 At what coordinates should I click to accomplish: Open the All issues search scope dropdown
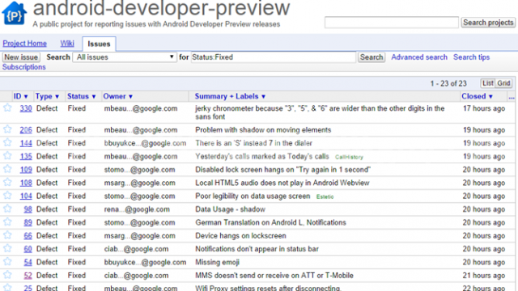tap(125, 57)
